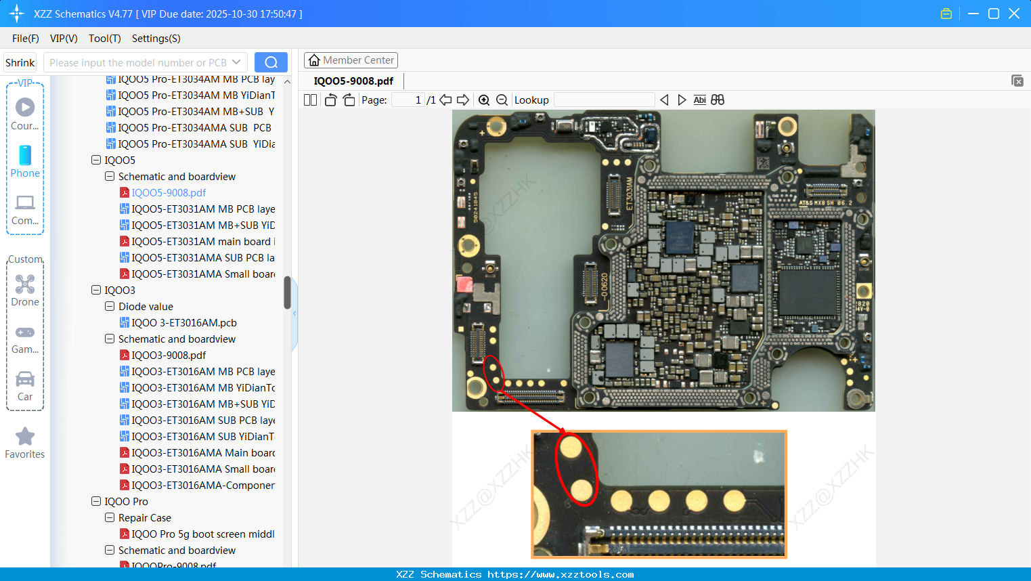Zoom in on the PDF
The height and width of the screenshot is (581, 1031).
(484, 100)
